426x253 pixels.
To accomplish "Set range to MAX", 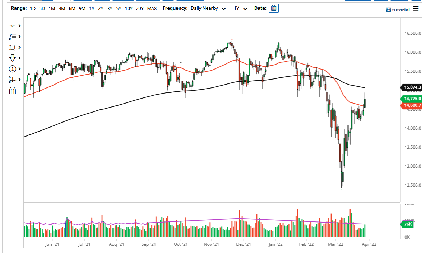I will [x=152, y=8].
